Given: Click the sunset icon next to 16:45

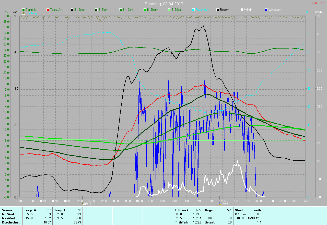Looking at the screenshot, I should pos(219,204).
